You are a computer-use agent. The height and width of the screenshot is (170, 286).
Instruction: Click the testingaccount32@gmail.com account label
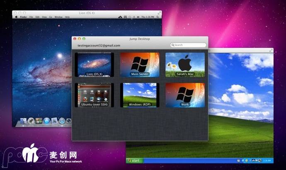[99, 45]
